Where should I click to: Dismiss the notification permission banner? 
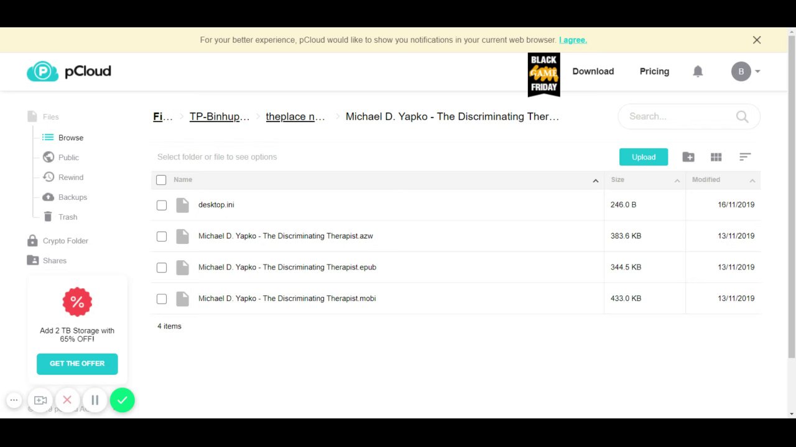click(x=757, y=40)
